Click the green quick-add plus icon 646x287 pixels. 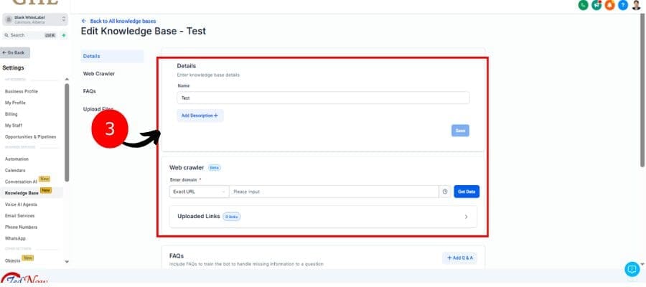[63, 35]
